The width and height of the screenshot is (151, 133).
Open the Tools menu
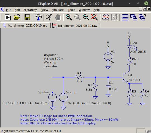tap(71, 10)
